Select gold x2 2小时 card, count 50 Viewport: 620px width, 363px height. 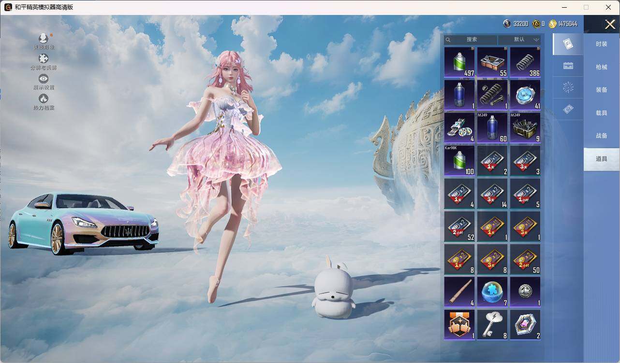525,259
